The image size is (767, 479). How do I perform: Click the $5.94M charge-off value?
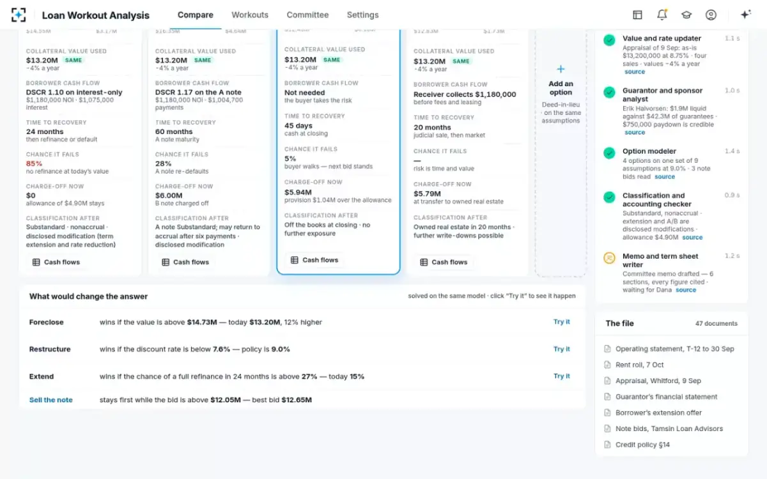coord(298,192)
